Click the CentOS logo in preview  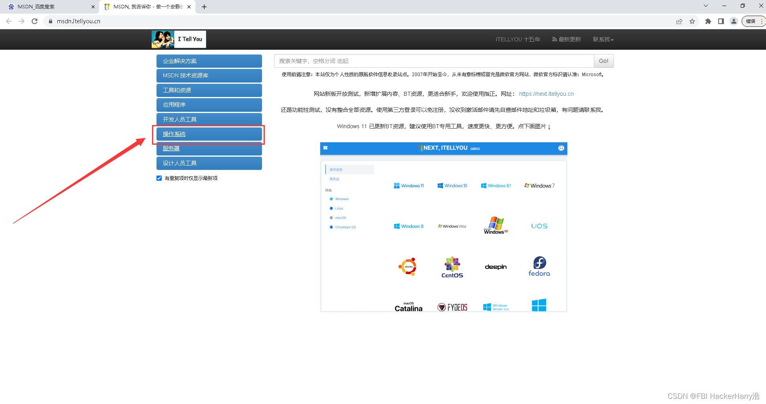[452, 267]
